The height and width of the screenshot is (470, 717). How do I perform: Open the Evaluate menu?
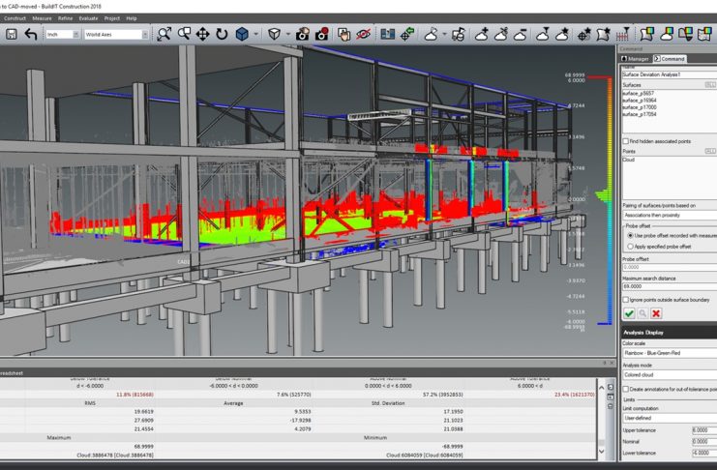(x=88, y=17)
